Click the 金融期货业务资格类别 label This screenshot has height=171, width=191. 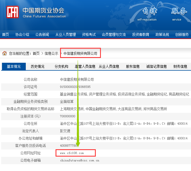[30, 101]
